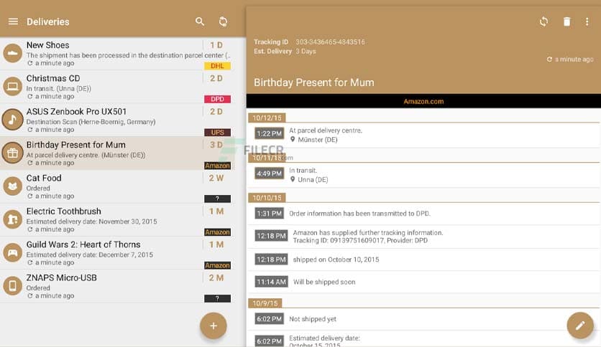Click unknown provider badge on Cat Food
601x347 pixels.
(217, 199)
